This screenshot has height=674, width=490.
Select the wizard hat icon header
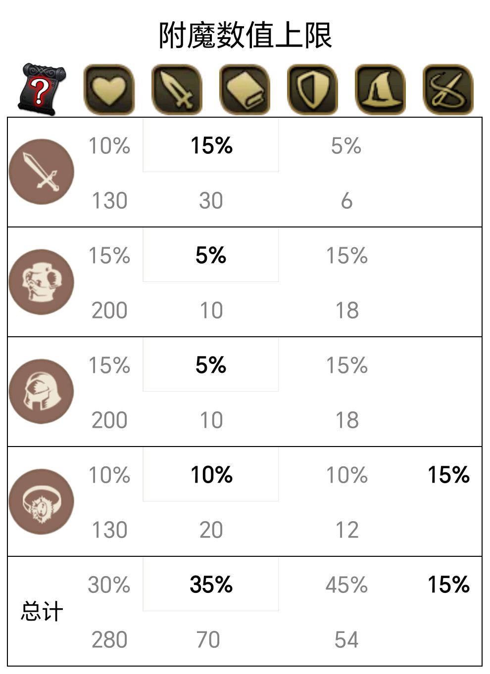pyautogui.click(x=380, y=90)
